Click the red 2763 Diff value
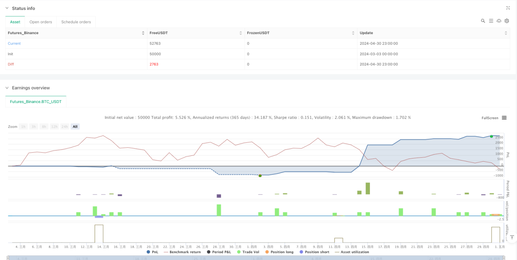The width and height of the screenshot is (517, 260). (154, 64)
